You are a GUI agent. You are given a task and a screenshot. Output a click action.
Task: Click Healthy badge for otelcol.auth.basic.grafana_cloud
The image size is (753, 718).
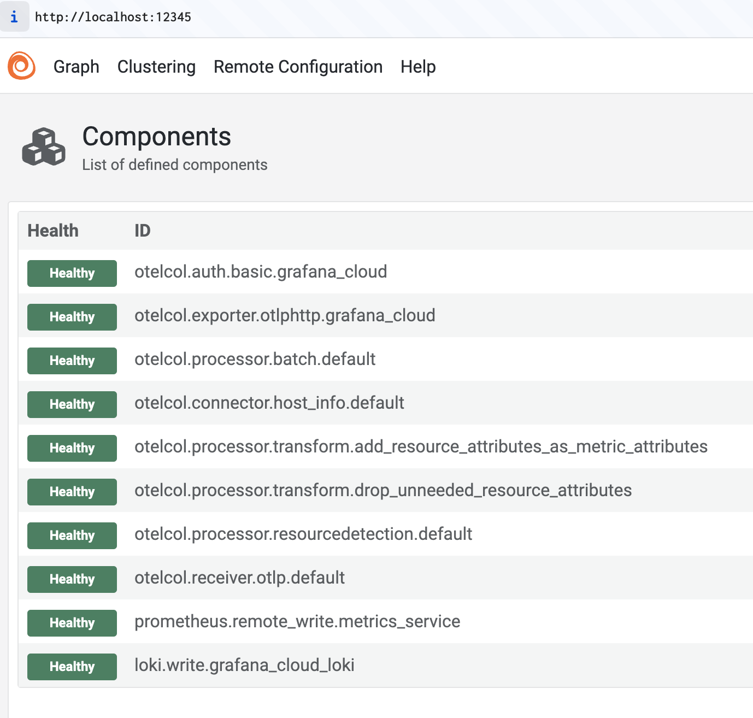click(x=72, y=273)
